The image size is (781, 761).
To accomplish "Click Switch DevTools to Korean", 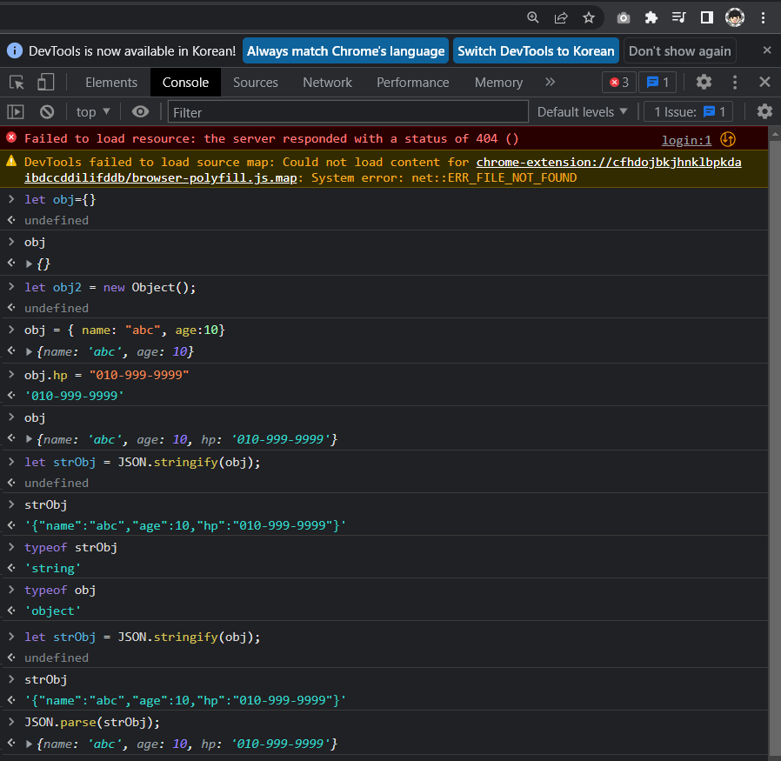I will click(536, 50).
